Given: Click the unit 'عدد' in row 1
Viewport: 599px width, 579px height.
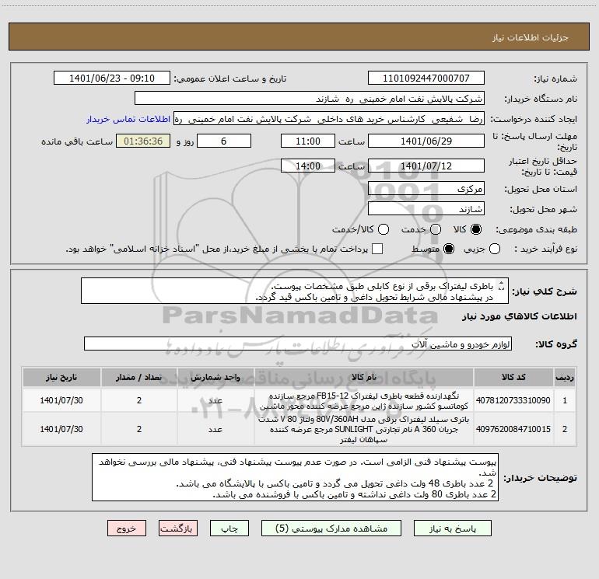Looking at the screenshot, I should pos(215,400).
